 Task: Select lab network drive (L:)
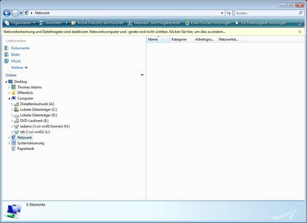[x=35, y=132]
